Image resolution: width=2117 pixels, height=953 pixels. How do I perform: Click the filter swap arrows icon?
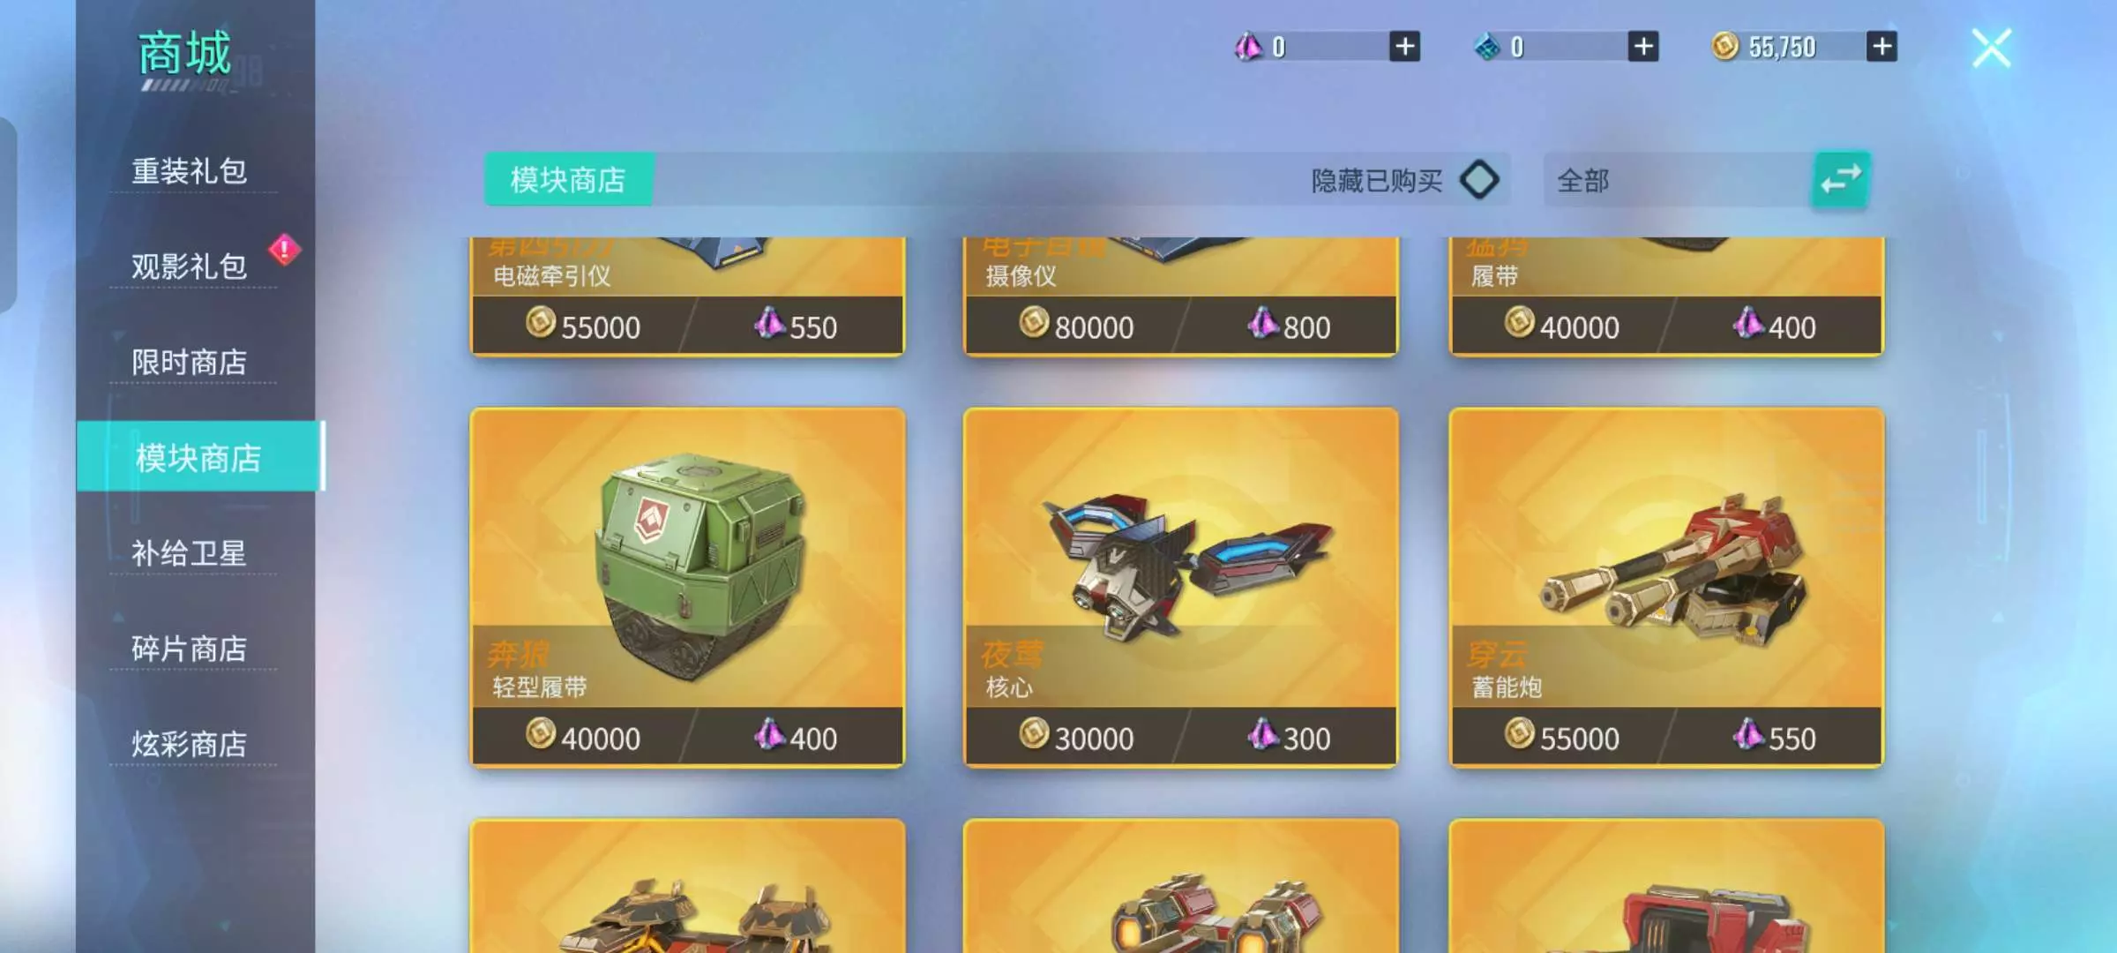(1841, 180)
